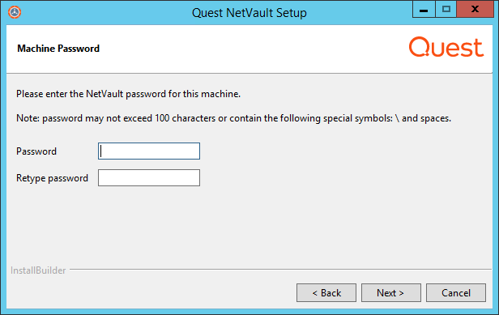Maximize the setup wizard window

446,9
